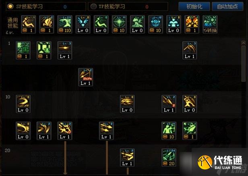Click the spear thrust skill in level 10 row
Image resolution: width=248 pixels, height=176 pixels.
(x=169, y=104)
